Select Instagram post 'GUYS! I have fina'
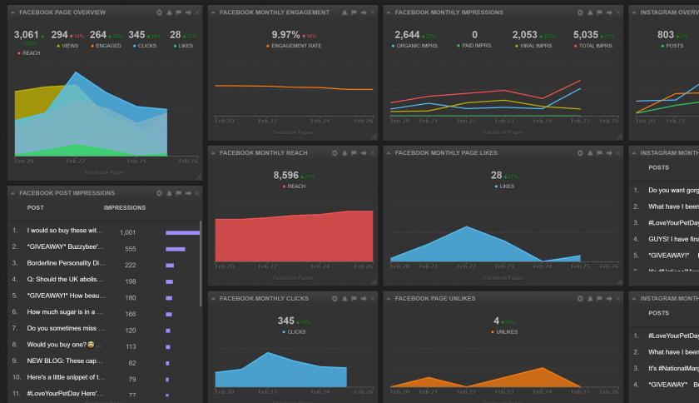The image size is (699, 403). coord(673,239)
